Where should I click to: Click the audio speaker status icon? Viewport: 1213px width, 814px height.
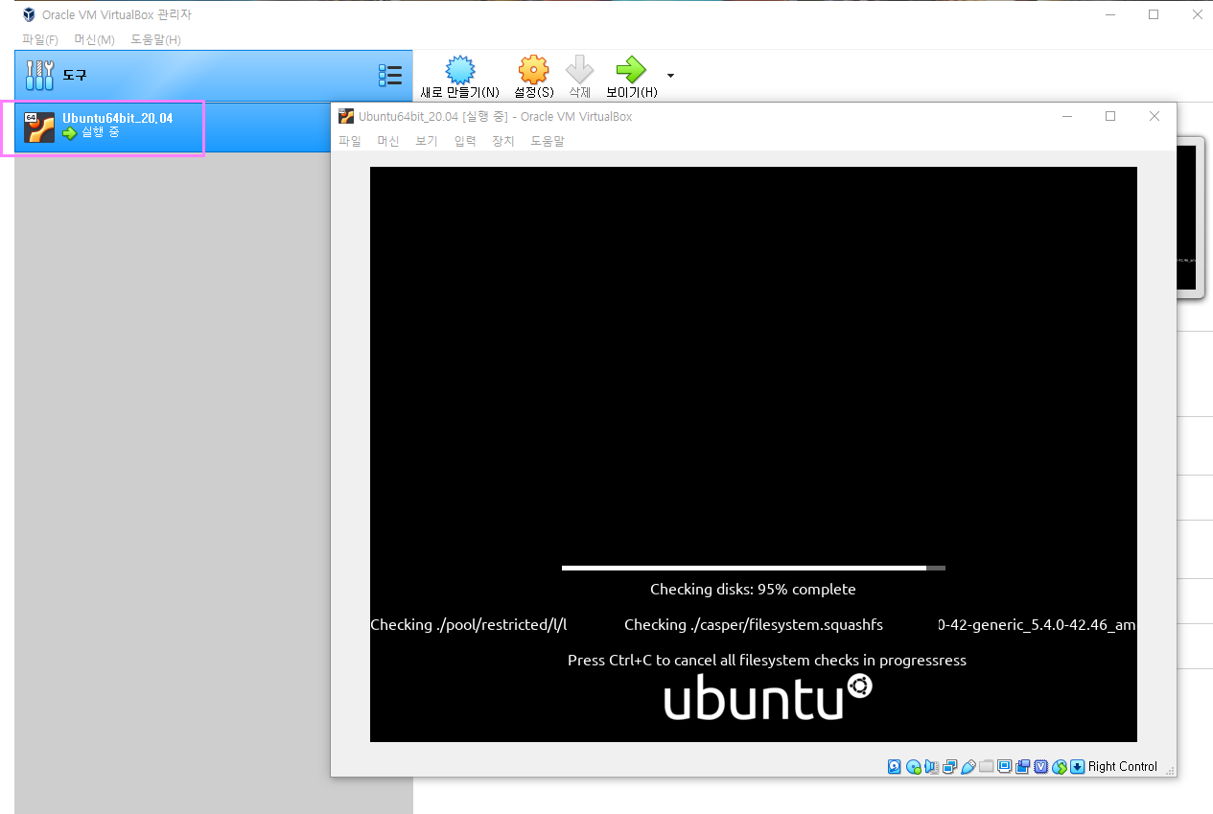coord(931,767)
